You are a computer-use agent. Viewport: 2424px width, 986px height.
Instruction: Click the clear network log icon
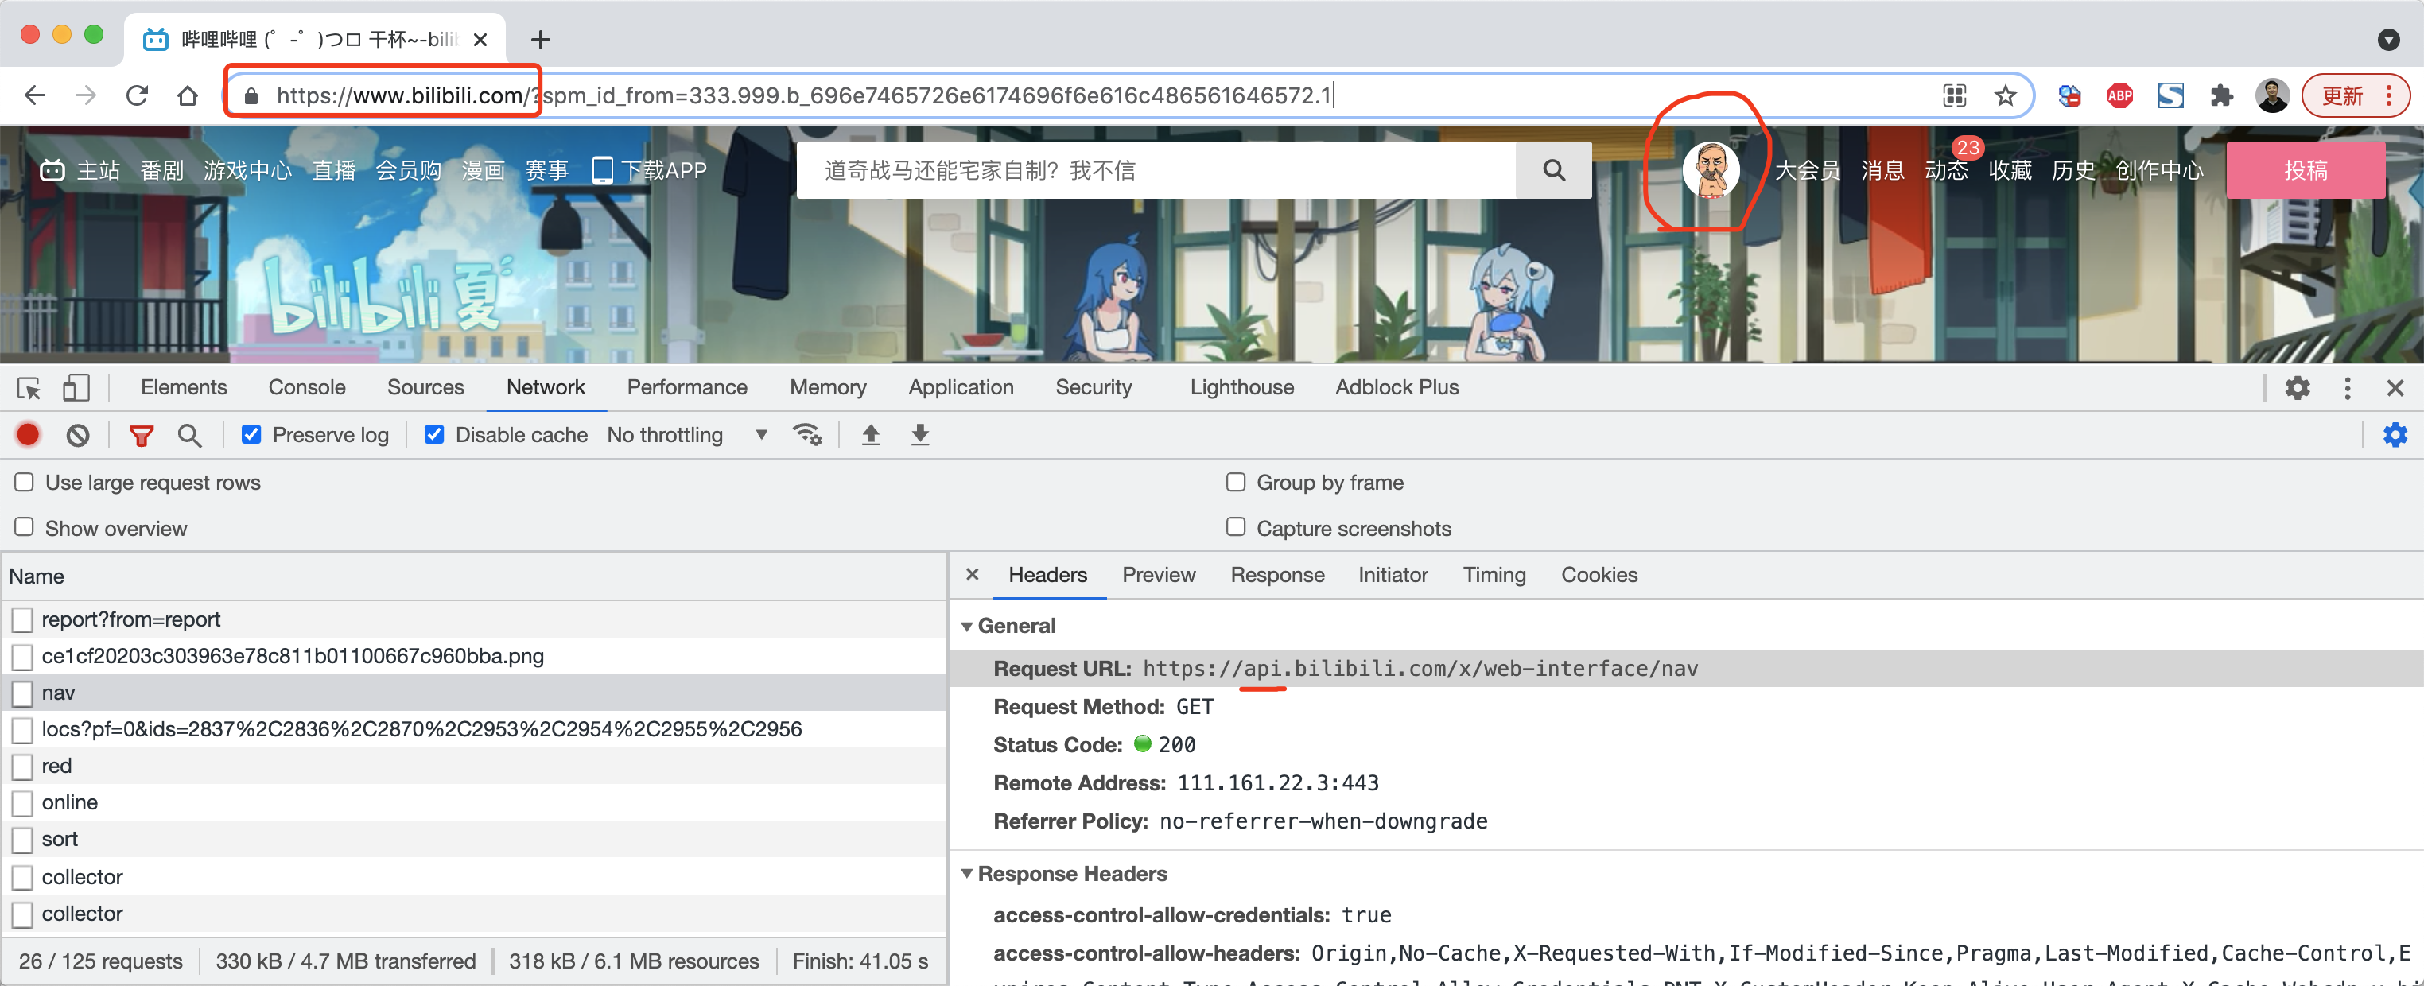[78, 436]
